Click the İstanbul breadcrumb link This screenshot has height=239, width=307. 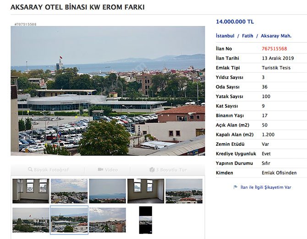coord(225,36)
